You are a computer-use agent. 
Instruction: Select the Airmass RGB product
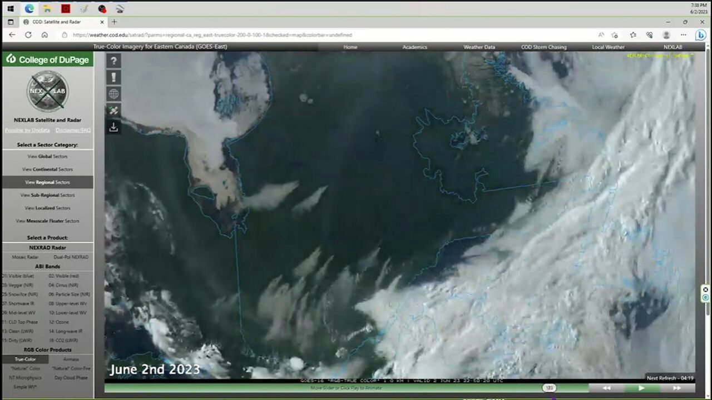(71, 359)
